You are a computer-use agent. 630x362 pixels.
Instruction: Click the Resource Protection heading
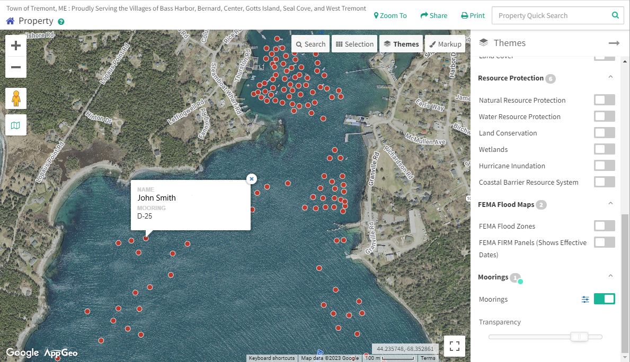(511, 78)
